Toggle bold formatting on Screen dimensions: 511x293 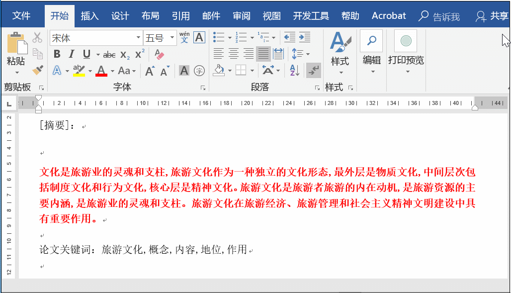click(x=56, y=54)
